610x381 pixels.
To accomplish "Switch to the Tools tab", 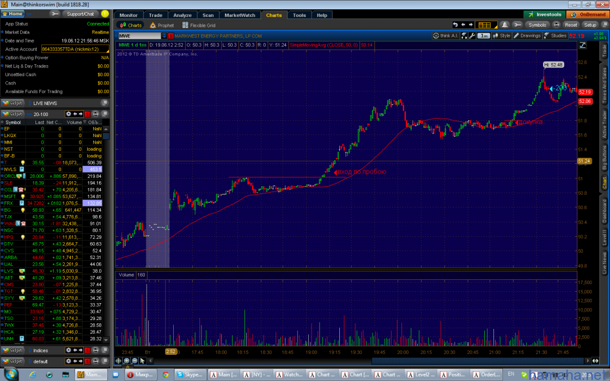I will [x=299, y=15].
